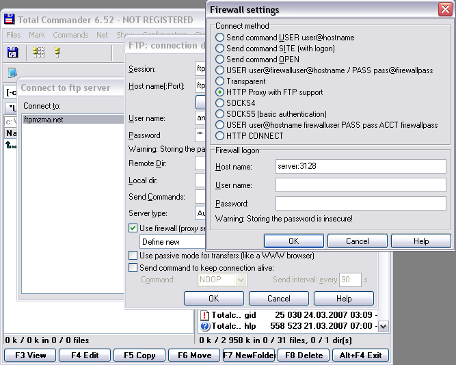The height and width of the screenshot is (365, 456).
Task: Click the Session field in FTP dialog
Action: click(x=200, y=69)
